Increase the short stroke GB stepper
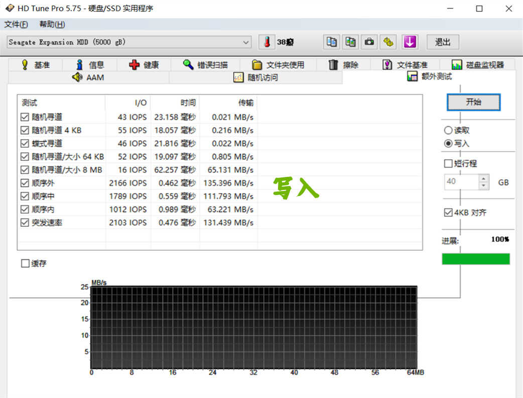523x398 pixels. [x=484, y=178]
